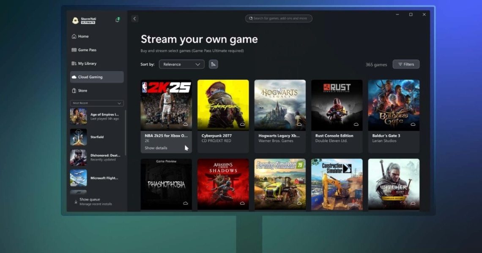Click the cloud icon on Phasmophobia tile
The width and height of the screenshot is (482, 253).
(185, 203)
